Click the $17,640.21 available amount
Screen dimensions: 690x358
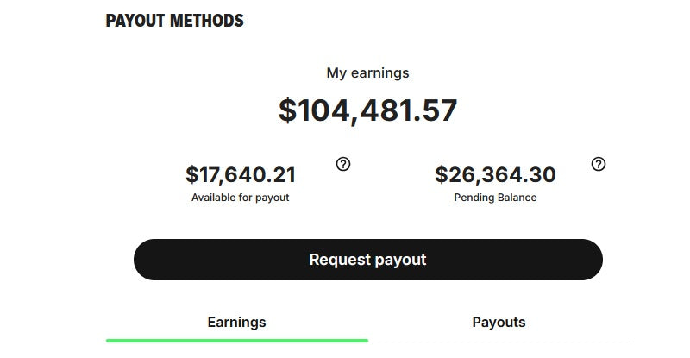click(241, 174)
